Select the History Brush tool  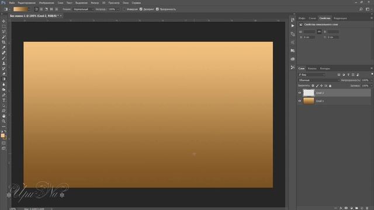point(4,69)
